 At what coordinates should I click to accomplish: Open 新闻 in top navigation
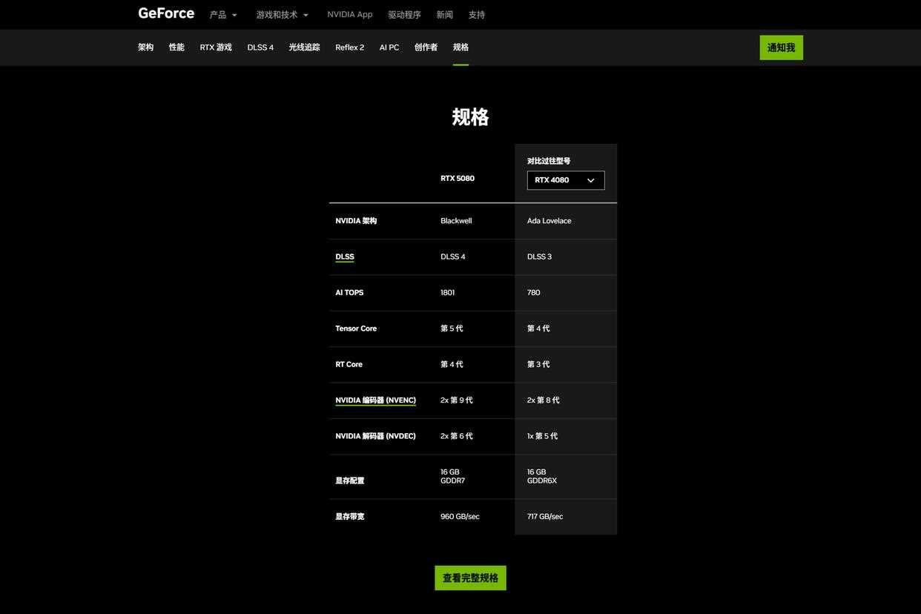445,15
